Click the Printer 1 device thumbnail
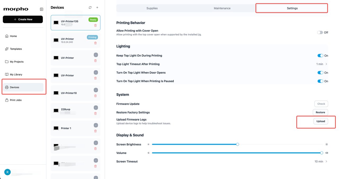 click(x=56, y=128)
